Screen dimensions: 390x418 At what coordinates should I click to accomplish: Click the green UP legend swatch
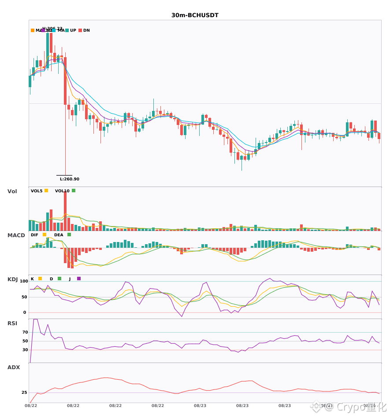67,30
